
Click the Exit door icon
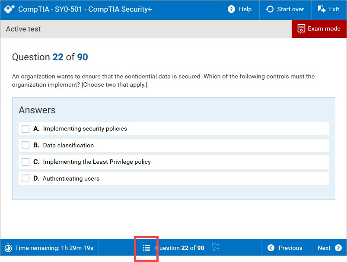(322, 9)
